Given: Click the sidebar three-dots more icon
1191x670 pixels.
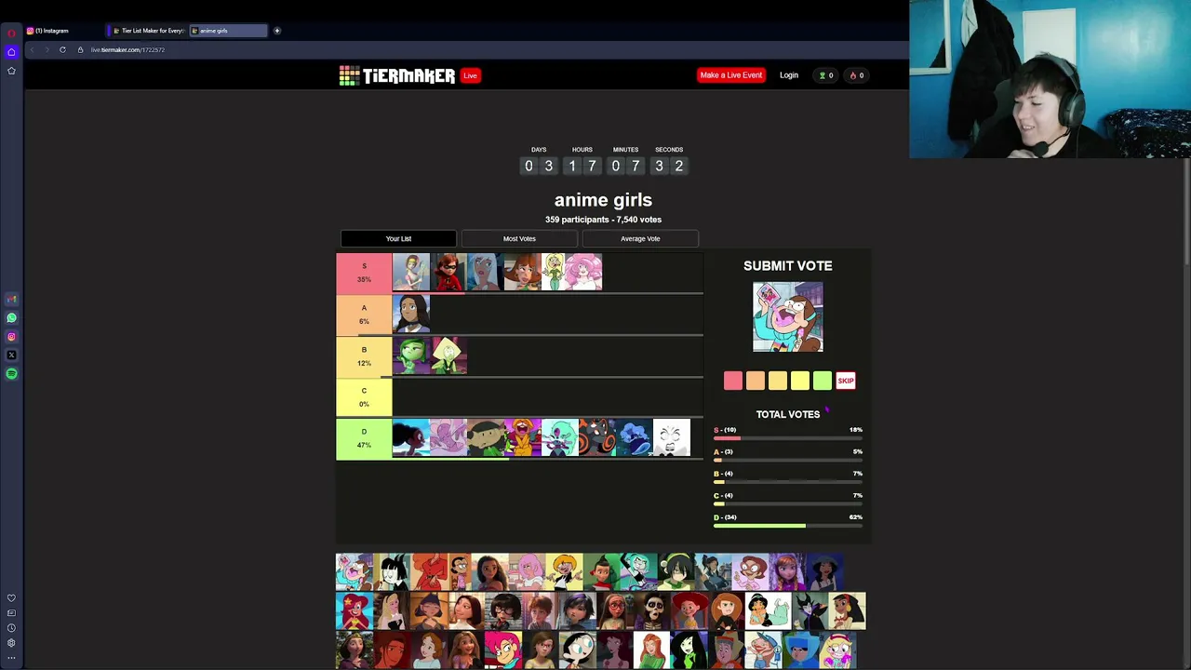Looking at the screenshot, I should click(x=11, y=658).
